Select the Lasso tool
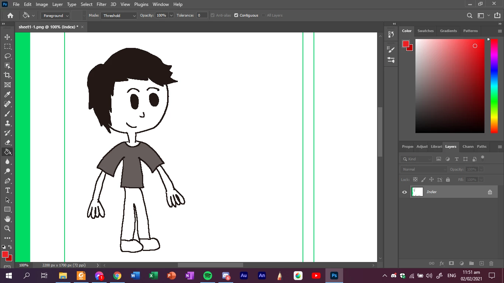Screen dimensions: 504x283 tap(7, 56)
